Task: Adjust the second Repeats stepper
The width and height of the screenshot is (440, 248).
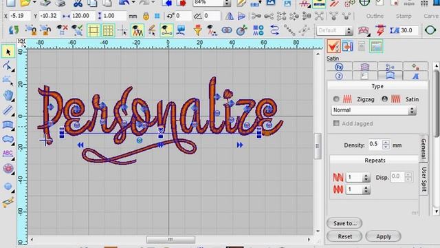Action: 366,189
